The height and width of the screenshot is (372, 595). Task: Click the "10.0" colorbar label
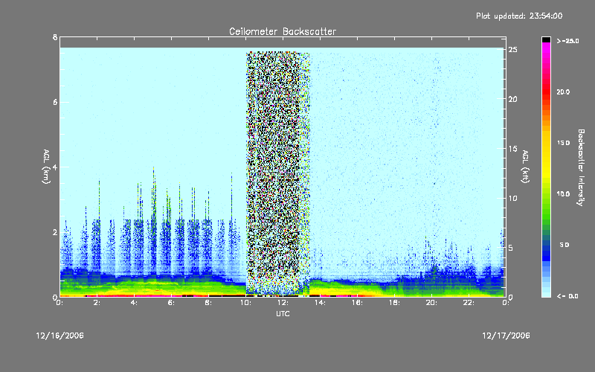pyautogui.click(x=563, y=193)
